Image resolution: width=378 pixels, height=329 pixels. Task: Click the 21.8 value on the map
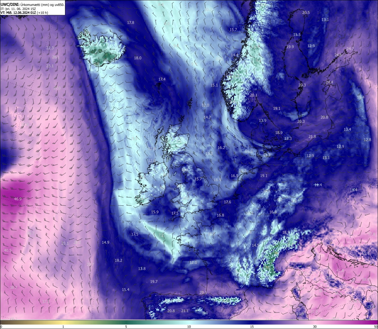pyautogui.click(x=312, y=137)
